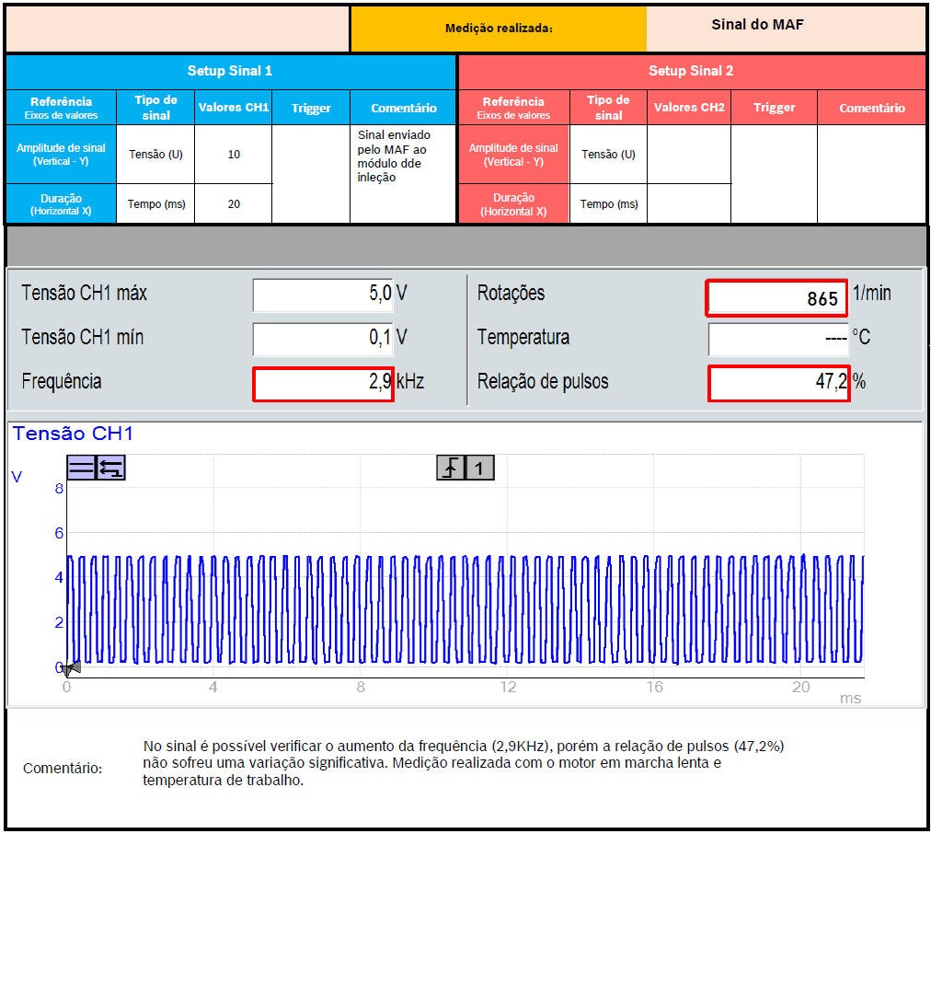Click the Trigger column header of Sinal 1
Screen dimensions: 931x996
(x=311, y=108)
